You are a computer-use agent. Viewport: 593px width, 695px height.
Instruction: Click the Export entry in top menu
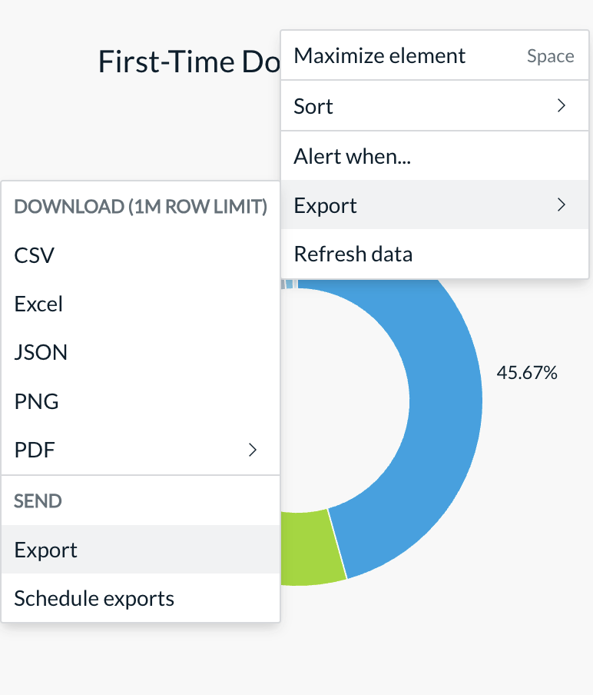pyautogui.click(x=435, y=205)
